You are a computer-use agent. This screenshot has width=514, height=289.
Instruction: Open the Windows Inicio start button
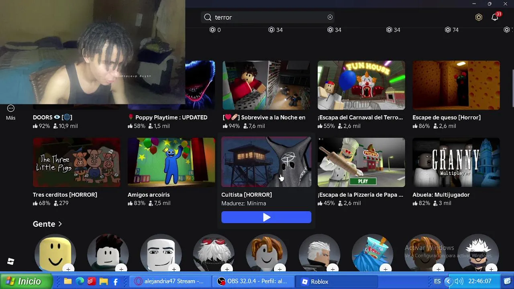tap(26, 281)
